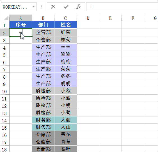
Task: Select row 10 header
Action: tap(5, 91)
